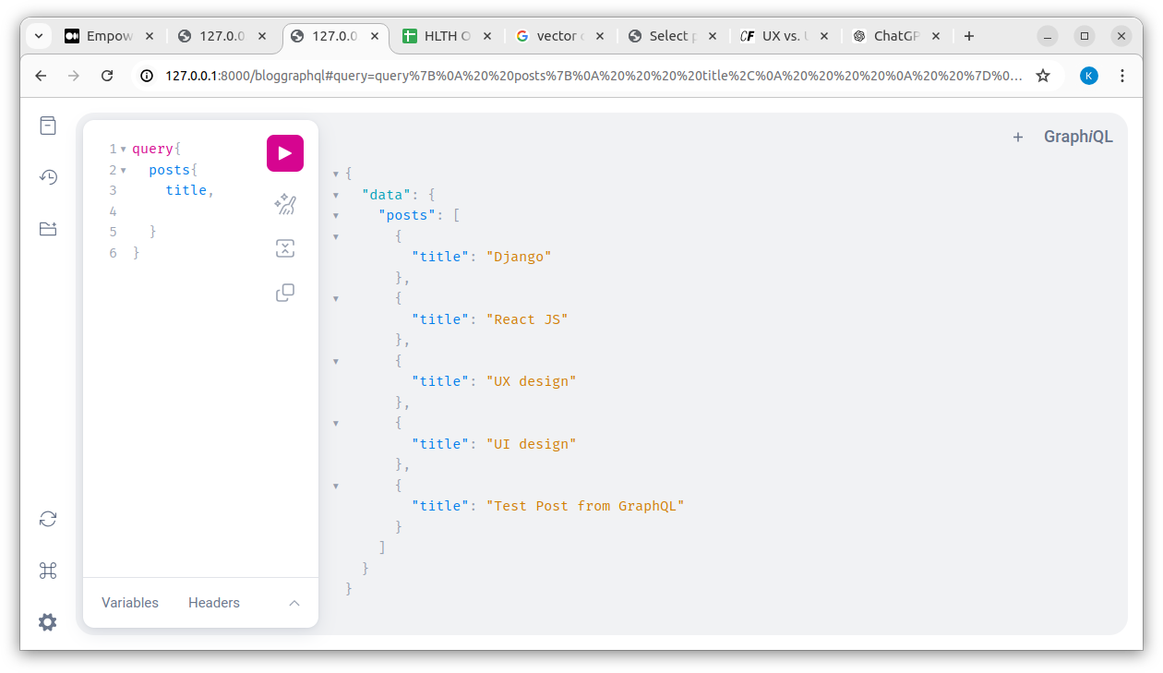Collapse the "posts" array in response

tap(336, 215)
